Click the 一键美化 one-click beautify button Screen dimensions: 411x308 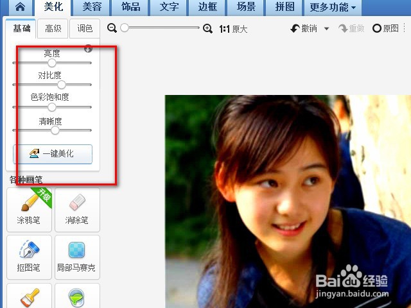coord(53,154)
